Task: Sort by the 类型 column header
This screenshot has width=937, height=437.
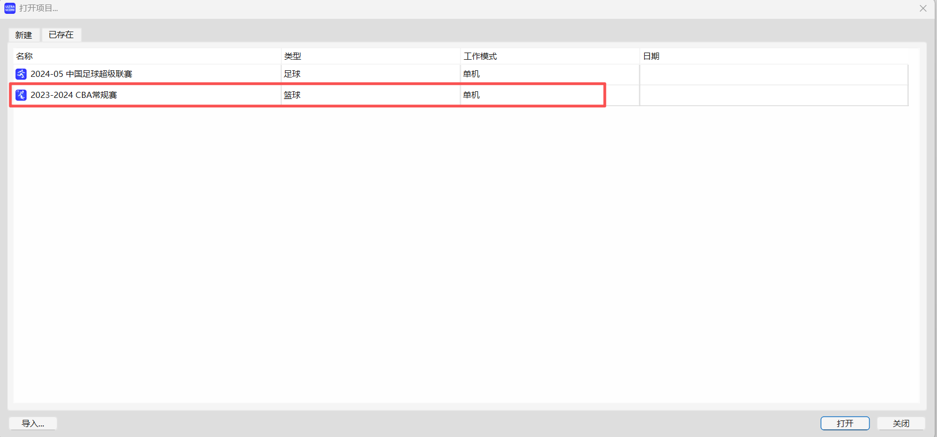Action: 292,56
